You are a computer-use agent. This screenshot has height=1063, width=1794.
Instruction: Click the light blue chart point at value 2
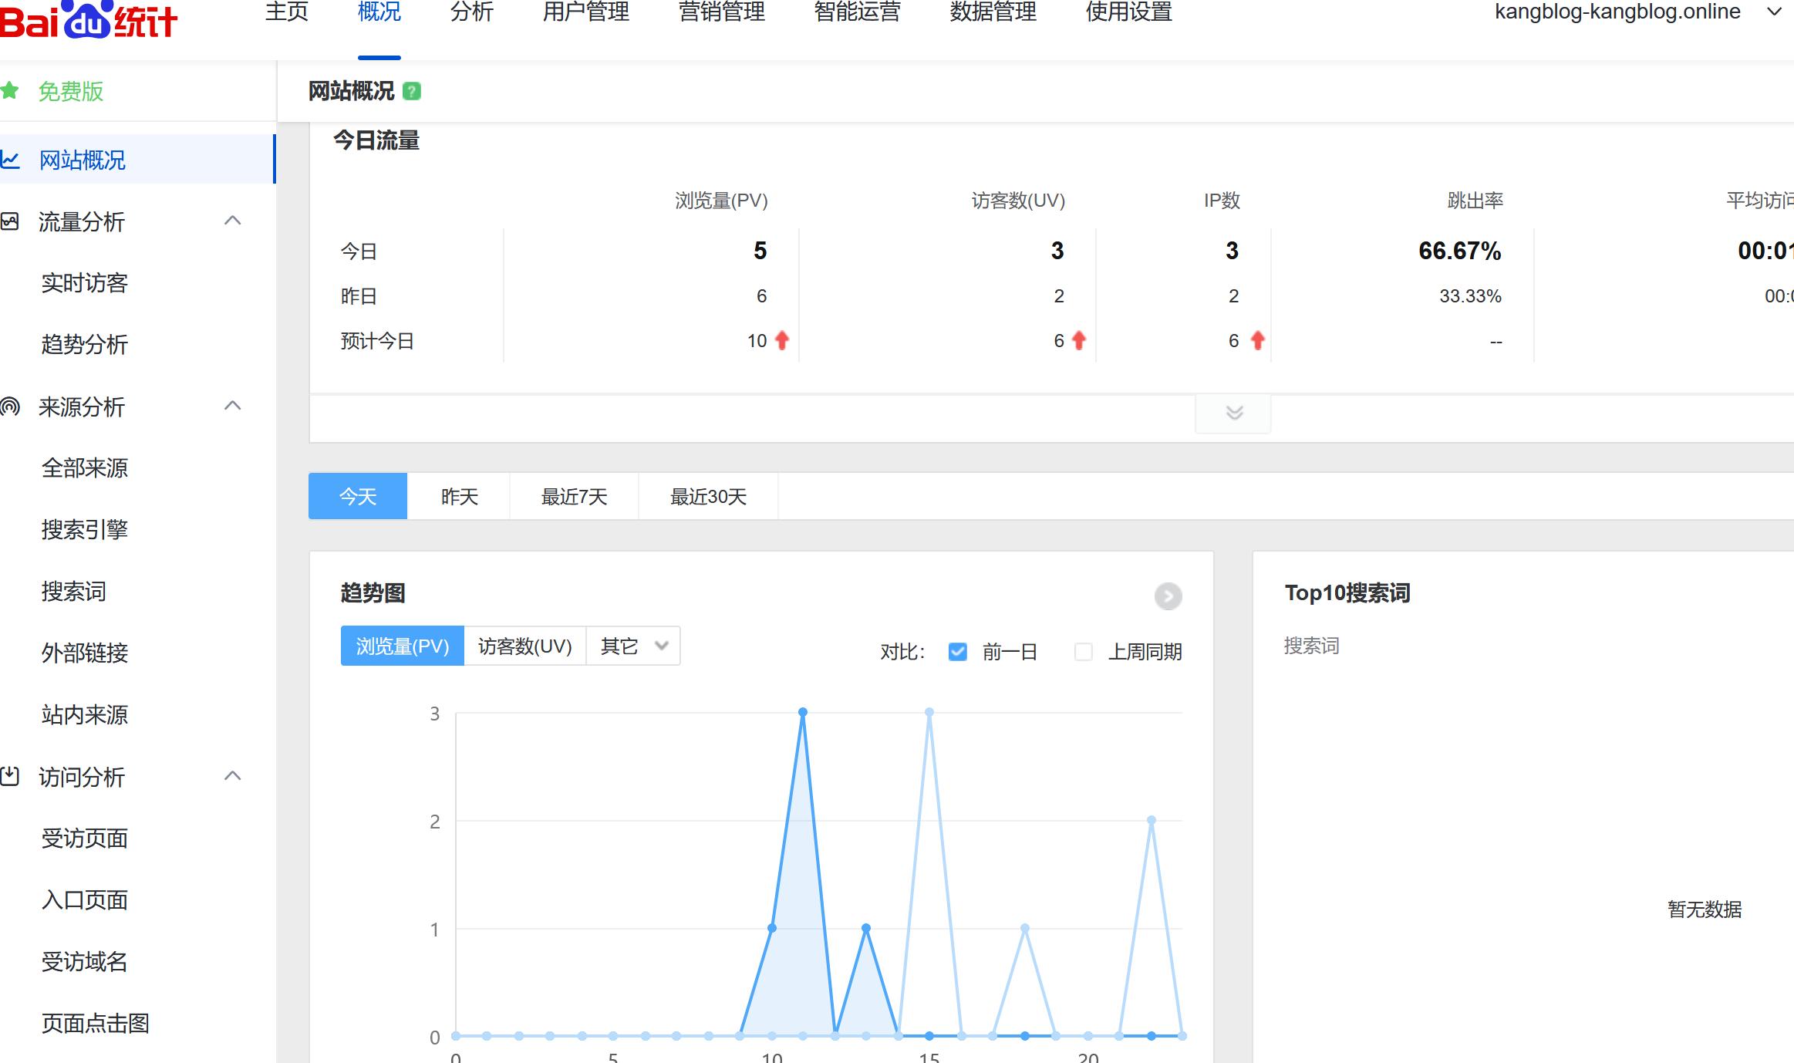tap(1152, 820)
